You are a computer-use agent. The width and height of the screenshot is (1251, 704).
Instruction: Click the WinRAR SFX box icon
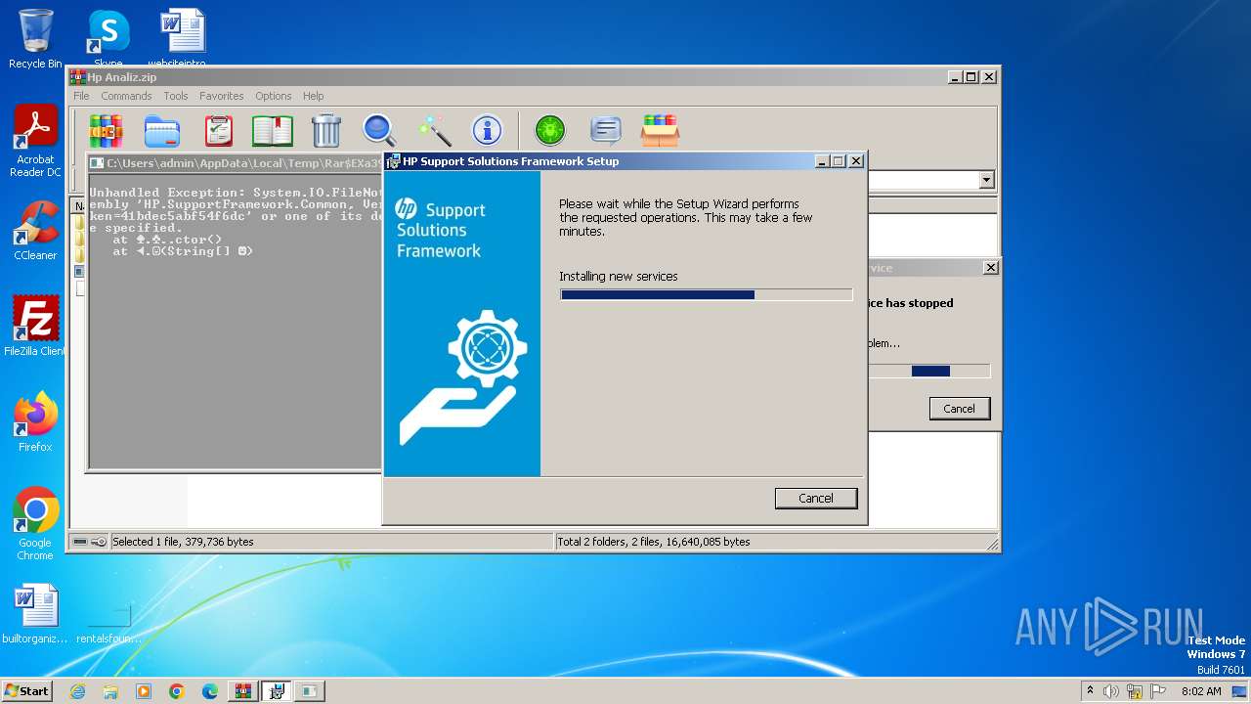point(660,129)
